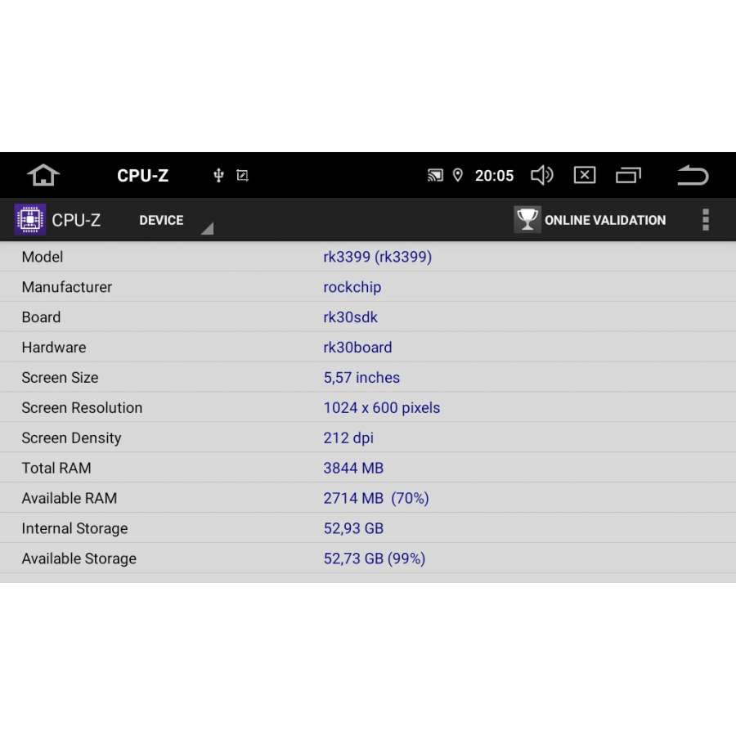This screenshot has height=736, width=736.
Task: Tap the screenshot icon in status bar
Action: tap(242, 176)
